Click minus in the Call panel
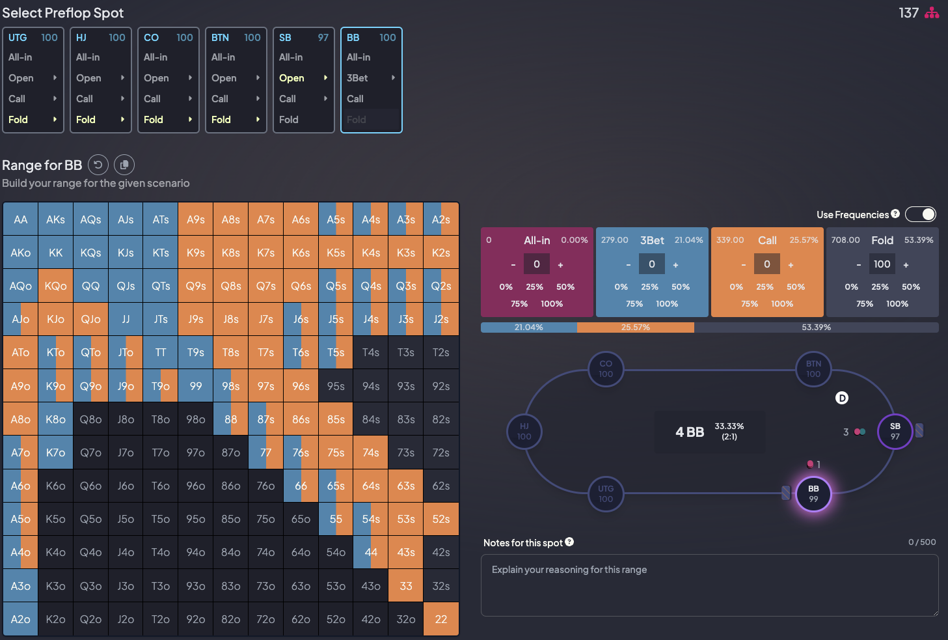This screenshot has width=948, height=640. [744, 265]
